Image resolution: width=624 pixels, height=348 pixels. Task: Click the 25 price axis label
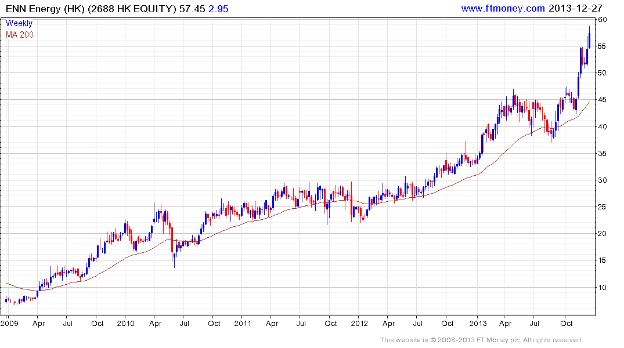tap(602, 207)
